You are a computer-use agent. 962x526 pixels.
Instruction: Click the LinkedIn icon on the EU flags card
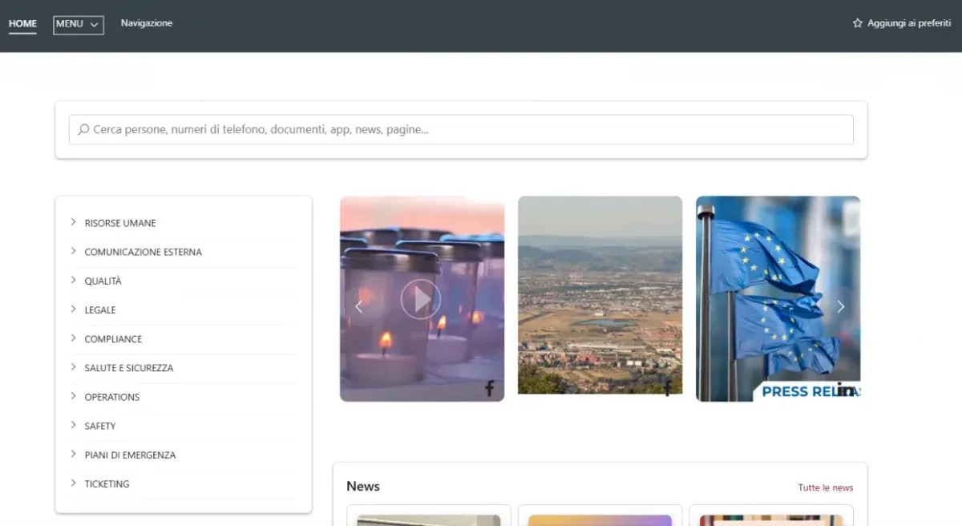845,390
